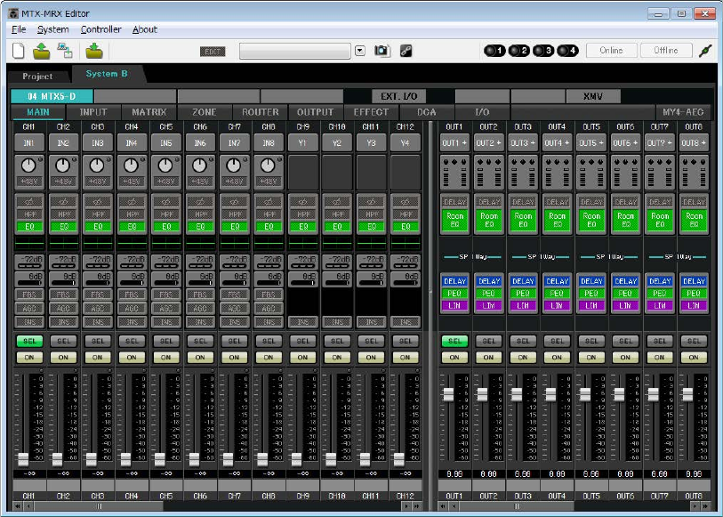Toggle the CH1 ON button
This screenshot has width=723, height=517.
point(29,357)
